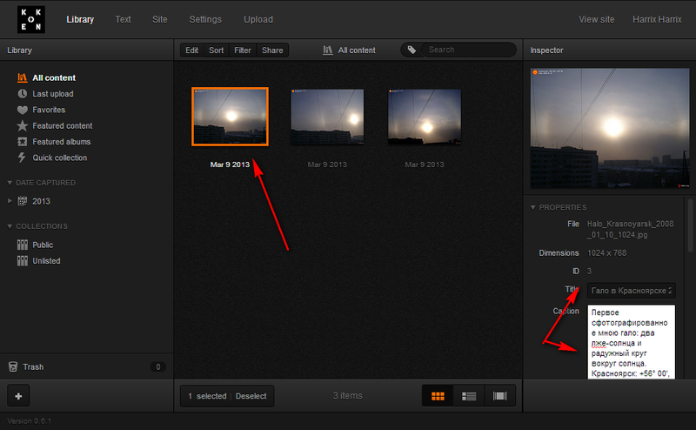The image size is (696, 430).
Task: Open the All content library icon
Action: (23, 77)
